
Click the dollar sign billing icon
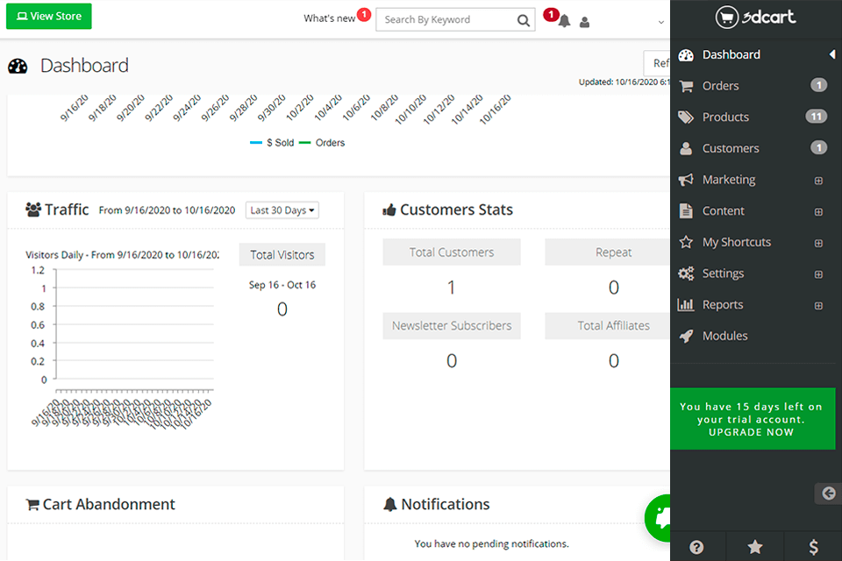point(813,547)
